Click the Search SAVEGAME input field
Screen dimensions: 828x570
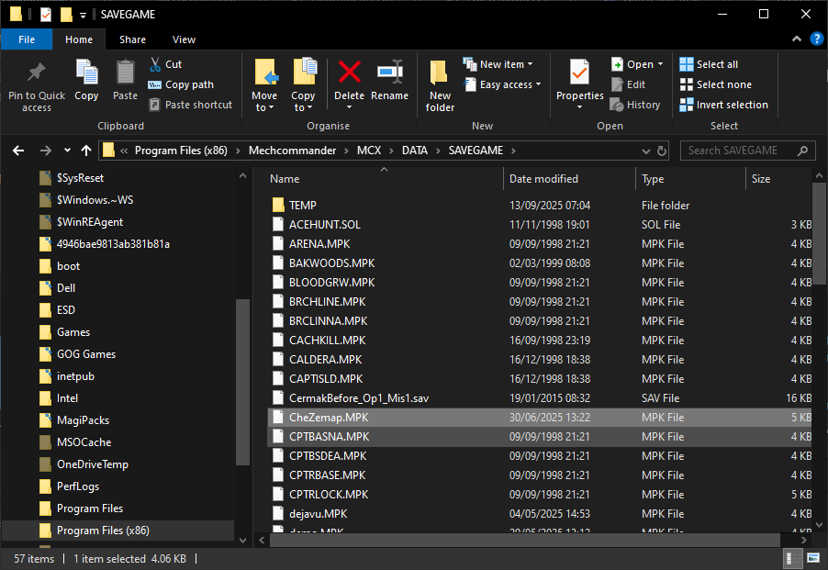739,151
